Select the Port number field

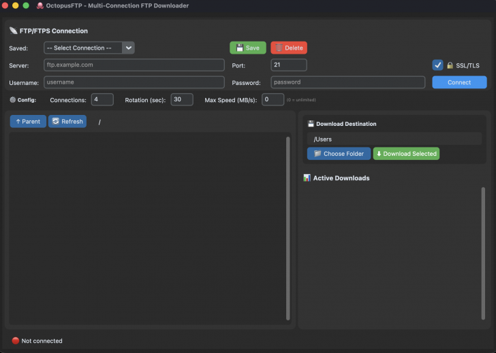click(288, 65)
